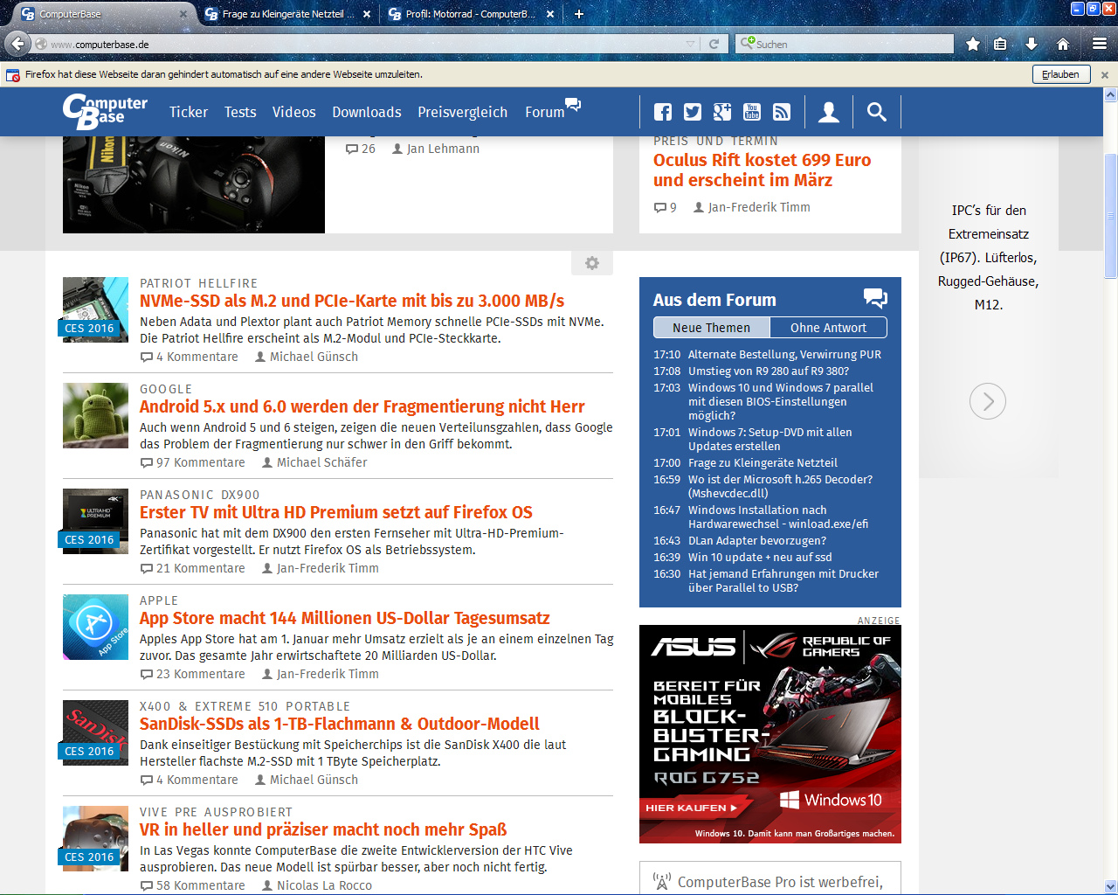Open Downloads menu item

[367, 112]
